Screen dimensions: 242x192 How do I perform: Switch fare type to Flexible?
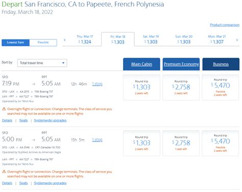[x=43, y=42]
